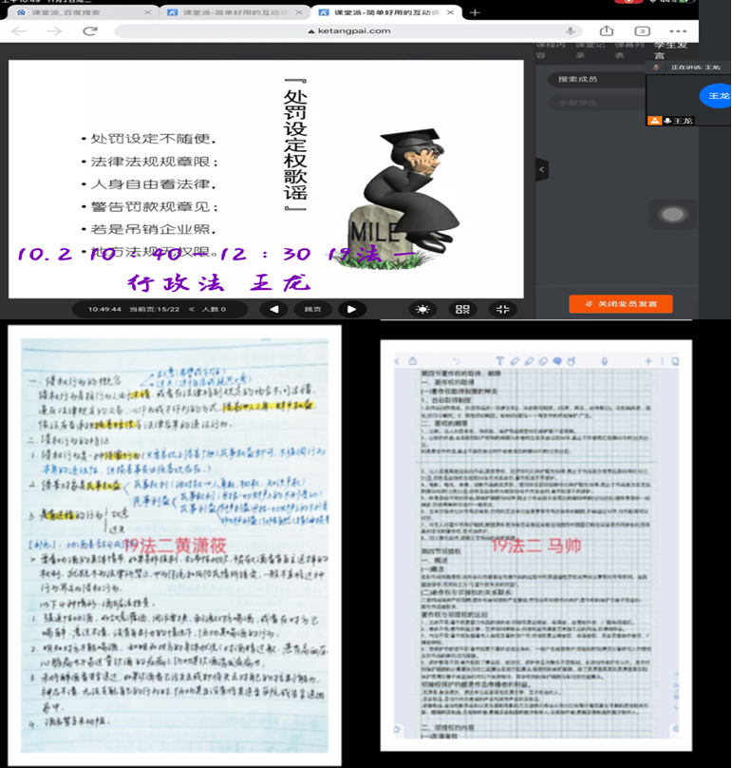Screen dimensions: 732x768
Task: Open the vertical dots menu in notes app
Action: point(662,361)
